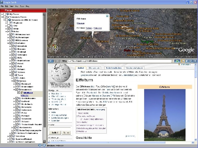The height and width of the screenshot is (148, 198).
Task: Expand the Brunnen folder
Action: tap(10, 49)
